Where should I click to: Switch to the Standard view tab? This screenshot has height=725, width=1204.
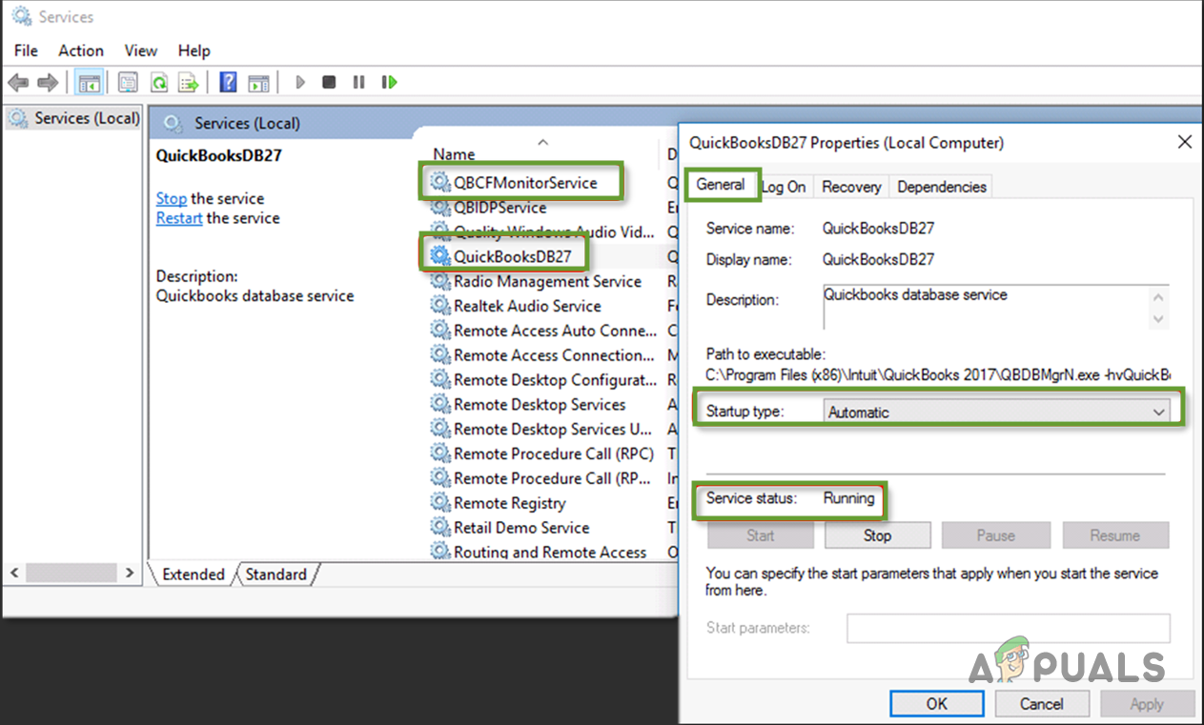[275, 574]
